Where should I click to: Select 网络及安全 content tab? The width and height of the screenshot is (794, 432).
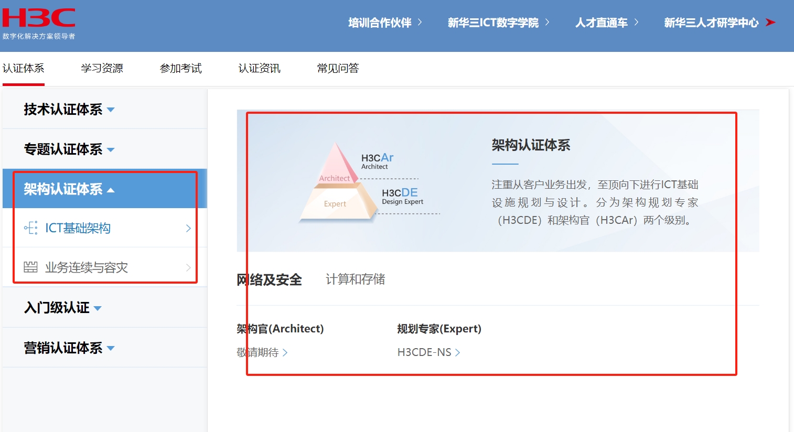point(269,279)
